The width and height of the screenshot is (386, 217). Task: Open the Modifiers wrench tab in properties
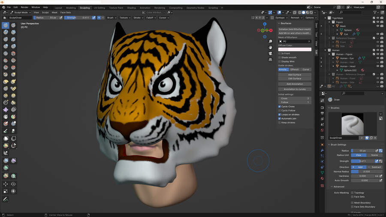coord(322,151)
